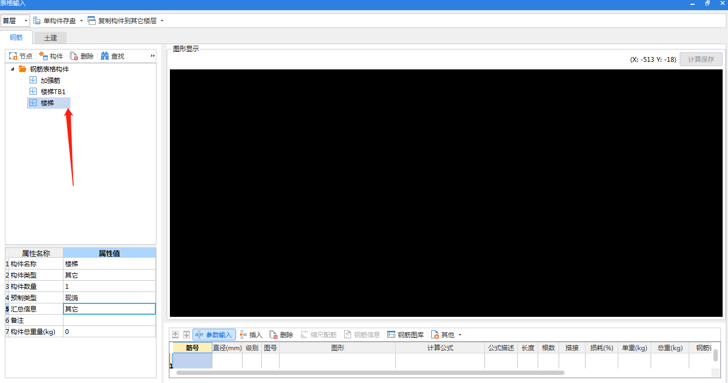The image size is (728, 383).
Task: Restore the 表格输入 window size
Action: pos(708,3)
